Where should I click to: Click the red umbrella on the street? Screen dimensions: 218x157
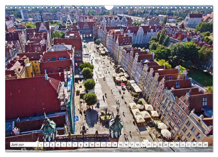pyautogui.click(x=123, y=84)
